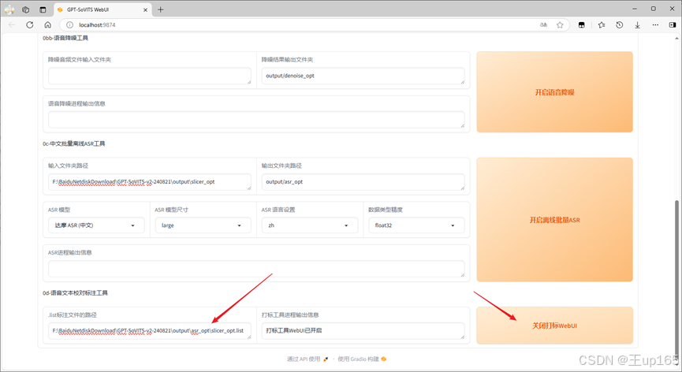Open the browser settings and more menu
Image resolution: width=682 pixels, height=372 pixels.
click(x=655, y=24)
